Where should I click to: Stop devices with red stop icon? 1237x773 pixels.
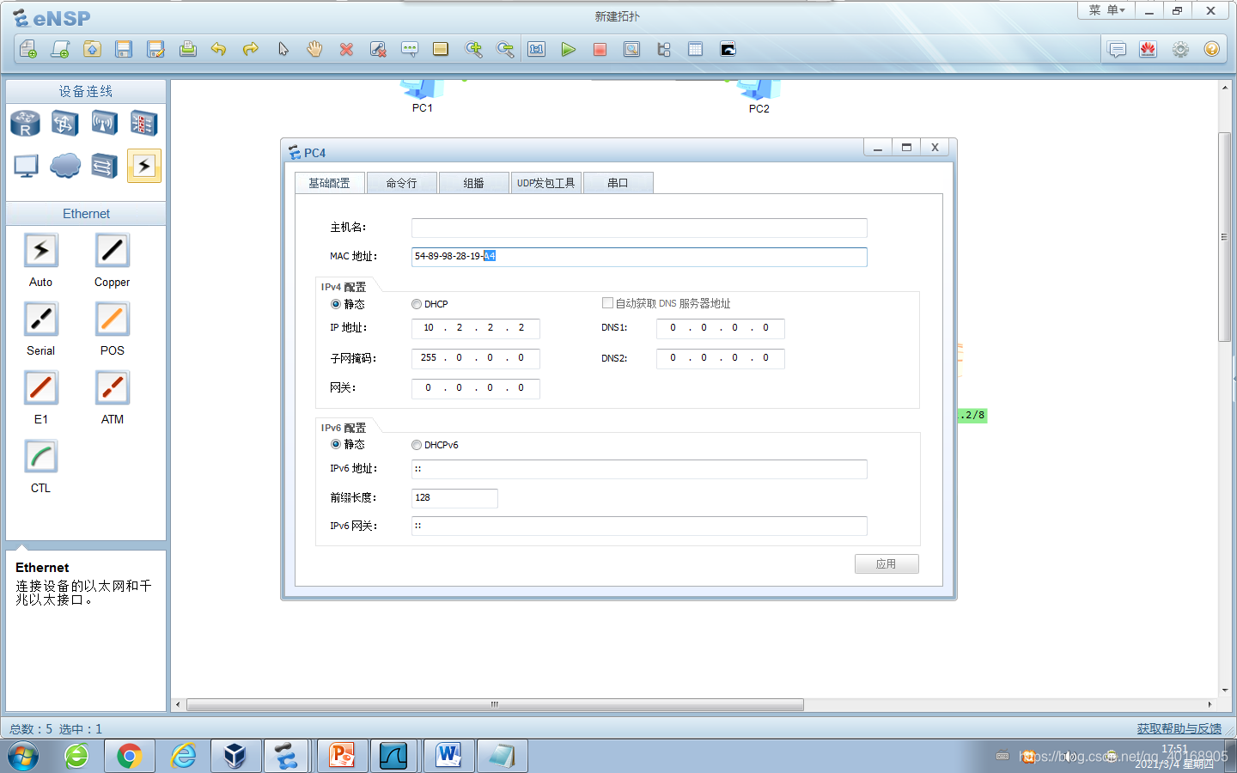600,49
